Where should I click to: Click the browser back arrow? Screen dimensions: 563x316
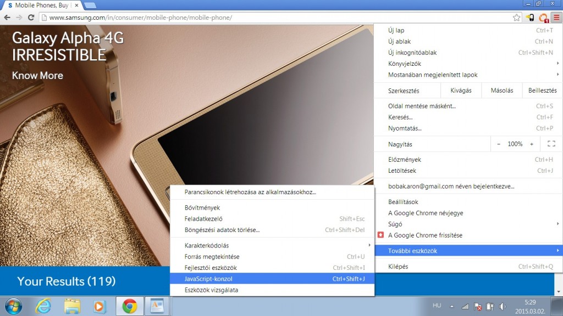(x=7, y=18)
